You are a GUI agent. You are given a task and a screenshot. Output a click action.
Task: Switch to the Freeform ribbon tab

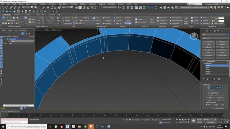17,15
